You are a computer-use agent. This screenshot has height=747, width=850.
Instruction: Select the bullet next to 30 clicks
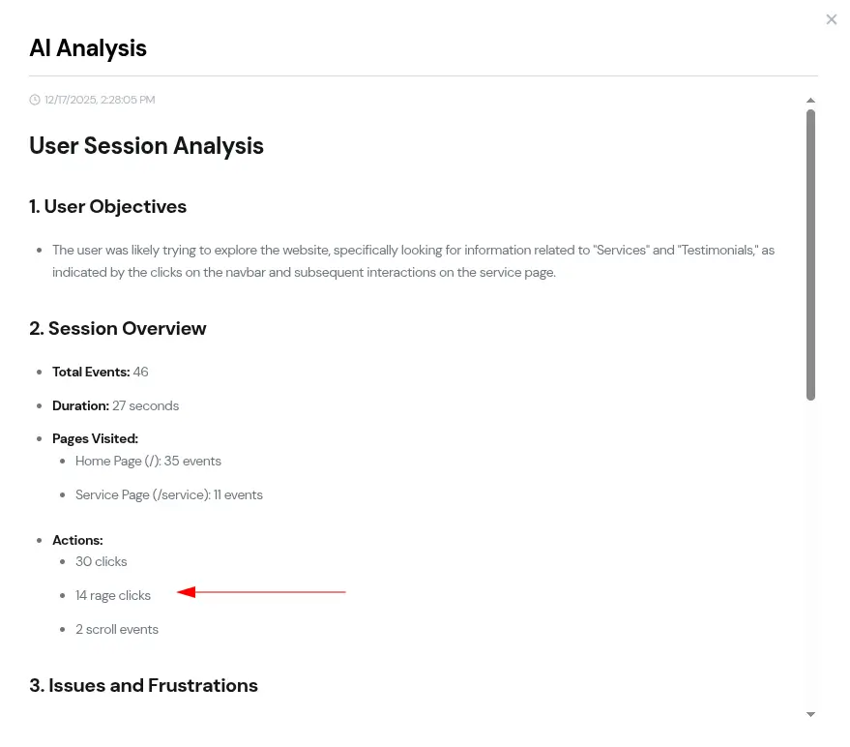(62, 562)
